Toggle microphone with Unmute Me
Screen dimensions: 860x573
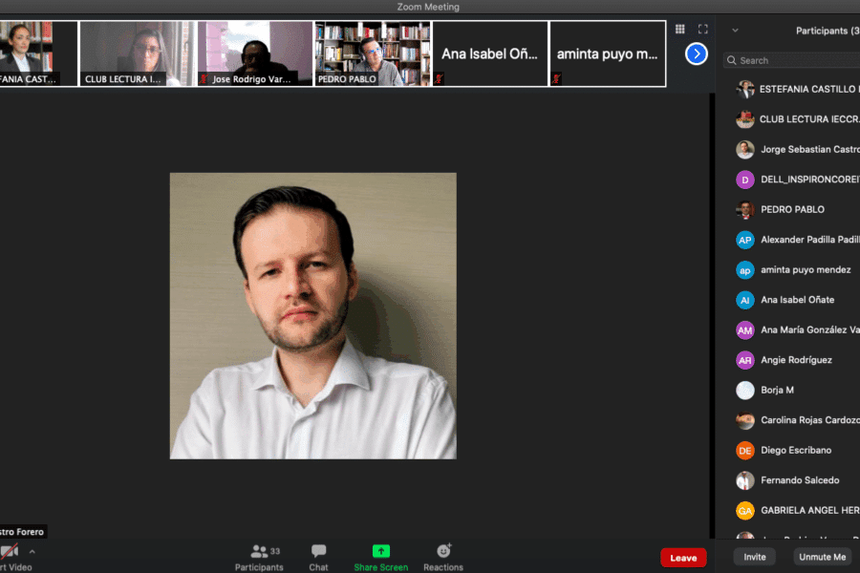[x=822, y=557]
